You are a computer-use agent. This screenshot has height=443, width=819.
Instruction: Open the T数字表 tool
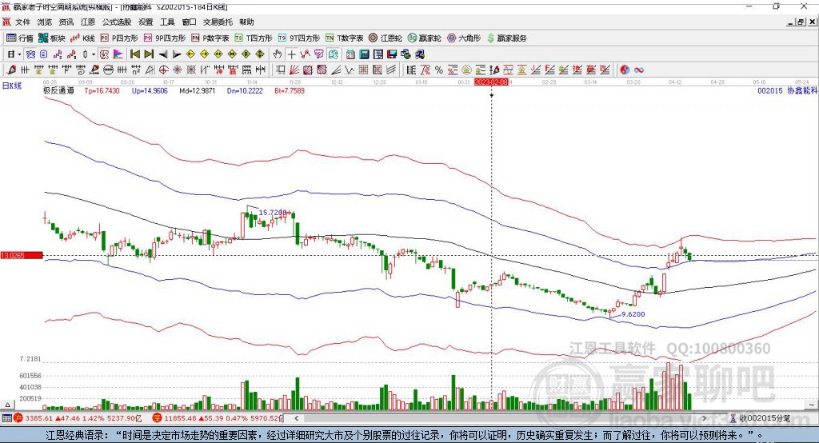344,38
